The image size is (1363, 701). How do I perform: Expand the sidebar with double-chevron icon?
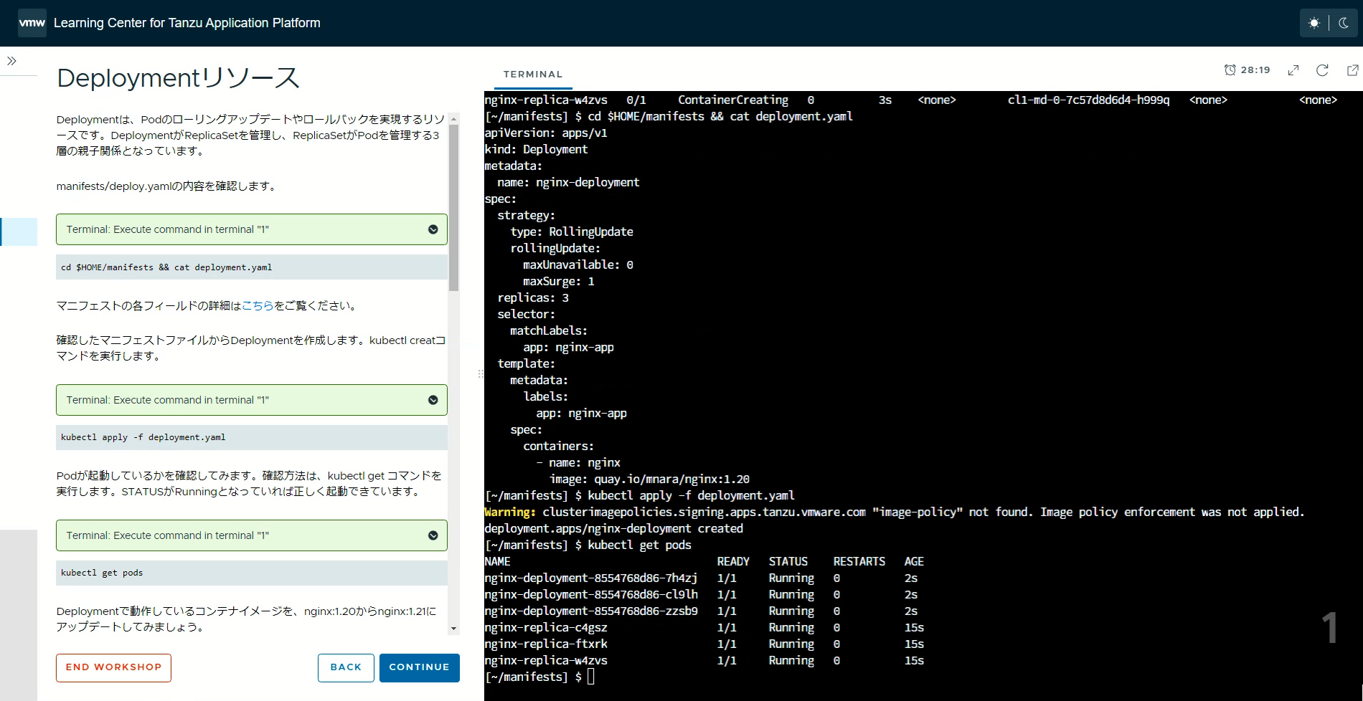(x=11, y=61)
